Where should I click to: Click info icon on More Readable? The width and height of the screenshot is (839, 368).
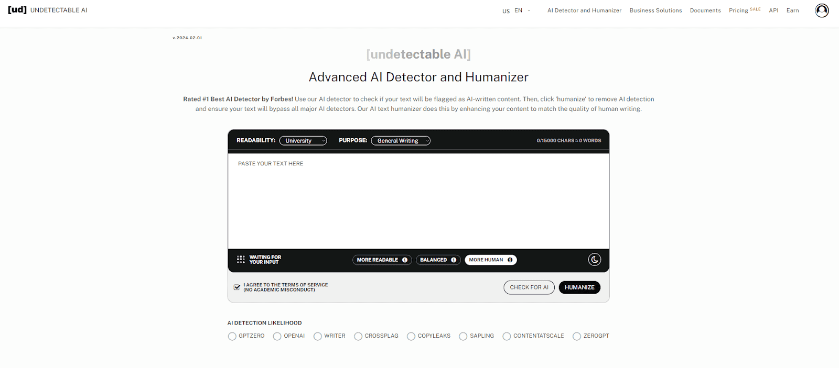405,260
